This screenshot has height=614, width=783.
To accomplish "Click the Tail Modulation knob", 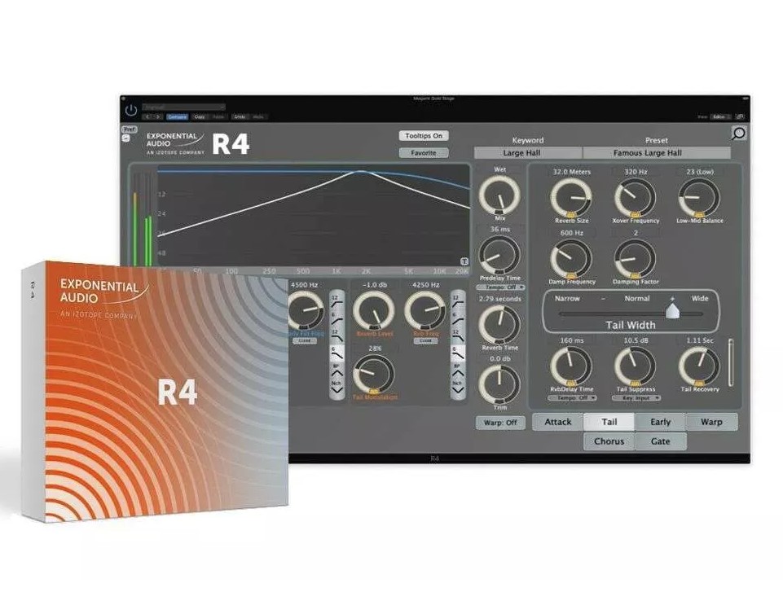I will coord(374,375).
